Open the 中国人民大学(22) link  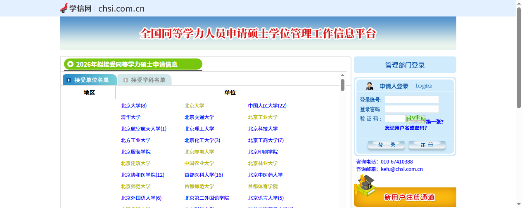click(267, 105)
